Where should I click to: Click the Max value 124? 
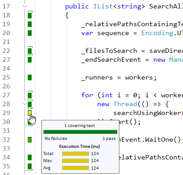point(95,161)
